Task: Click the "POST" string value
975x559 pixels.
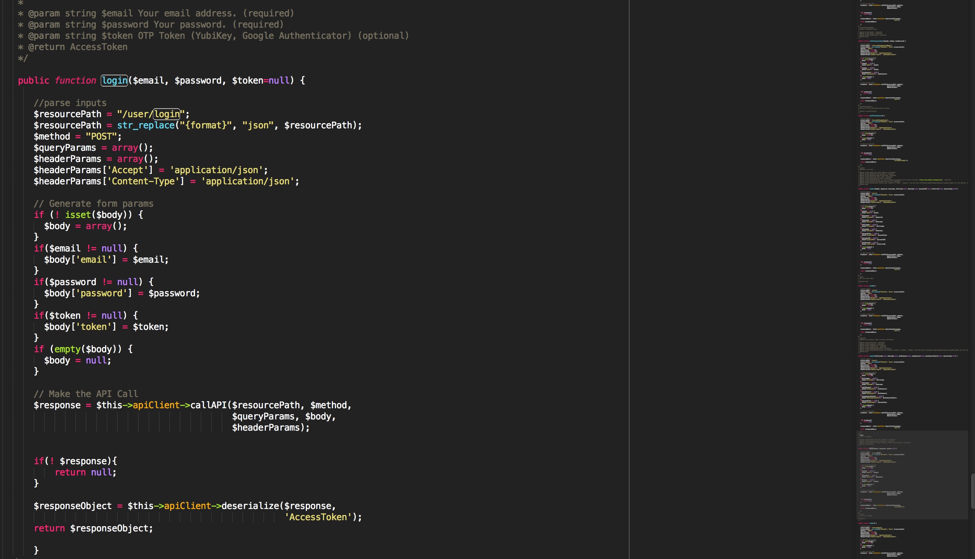Action: point(101,136)
